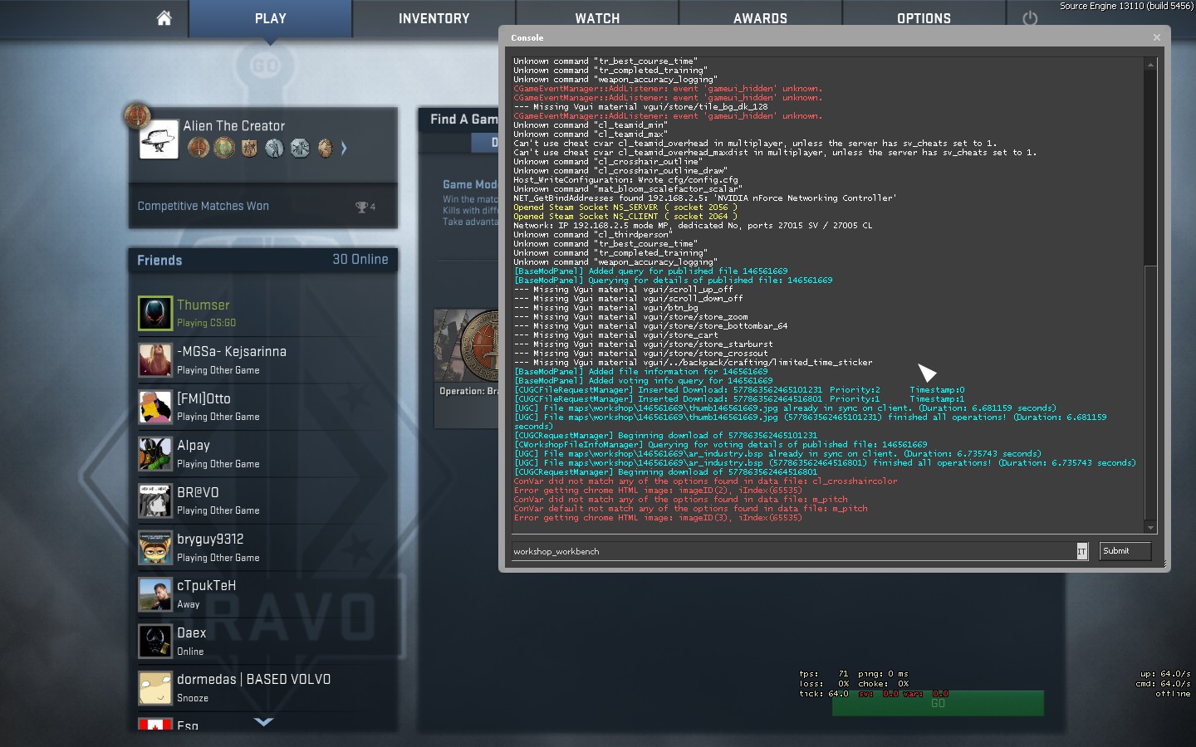This screenshot has height=747, width=1196.
Task: Select friend Daex by name
Action: click(x=192, y=633)
